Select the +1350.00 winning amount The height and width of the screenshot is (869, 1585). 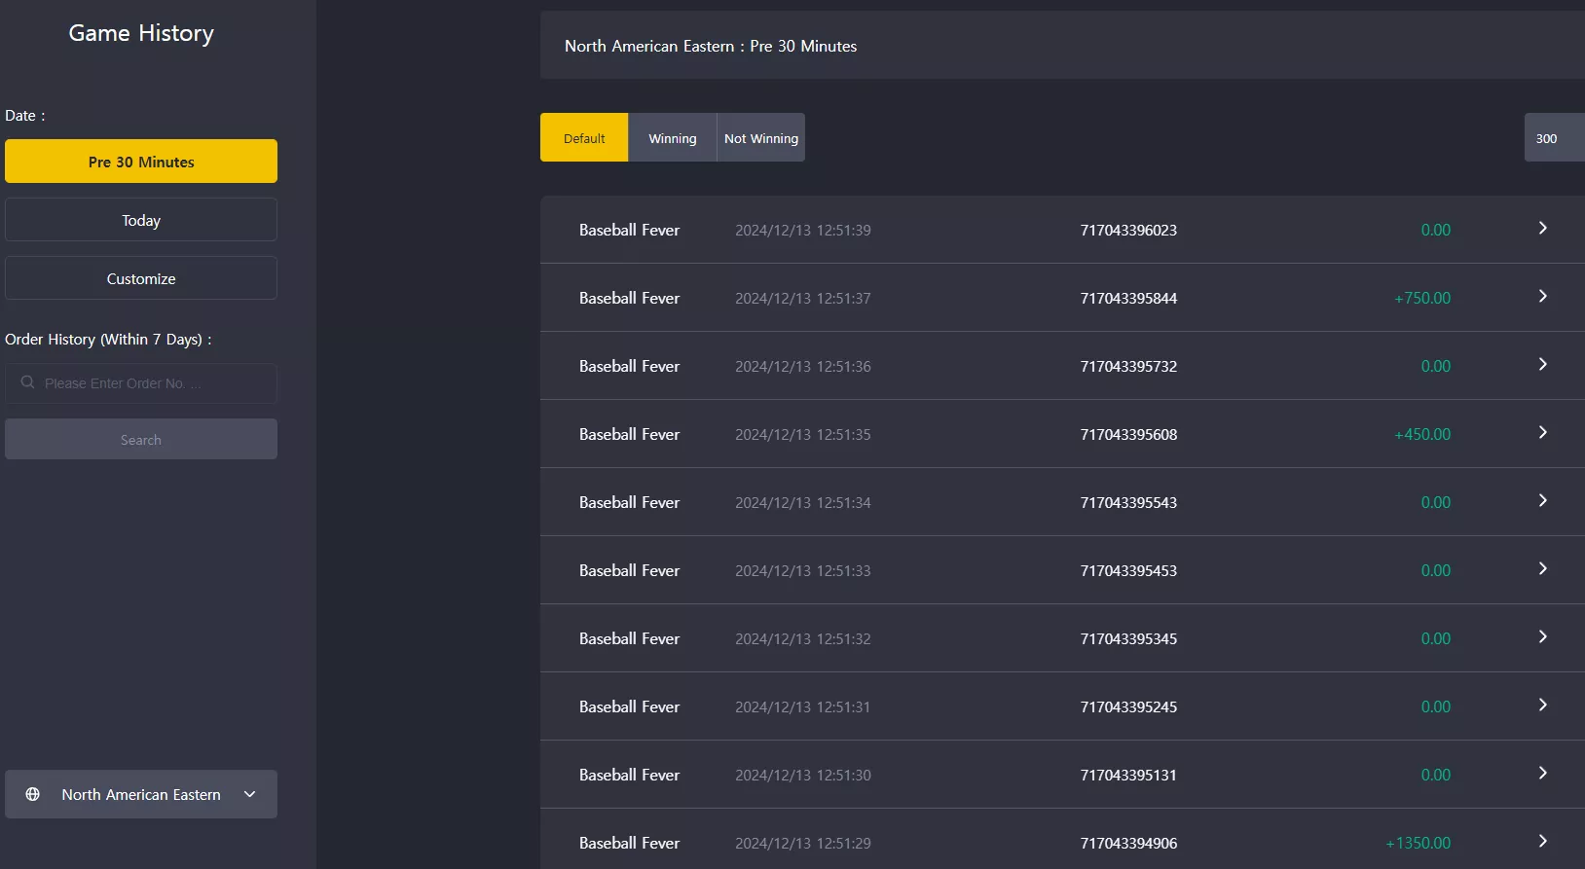click(x=1418, y=843)
